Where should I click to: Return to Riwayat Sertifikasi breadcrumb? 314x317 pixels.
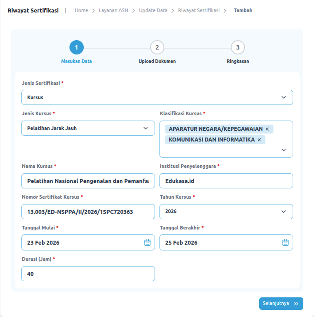pyautogui.click(x=199, y=10)
